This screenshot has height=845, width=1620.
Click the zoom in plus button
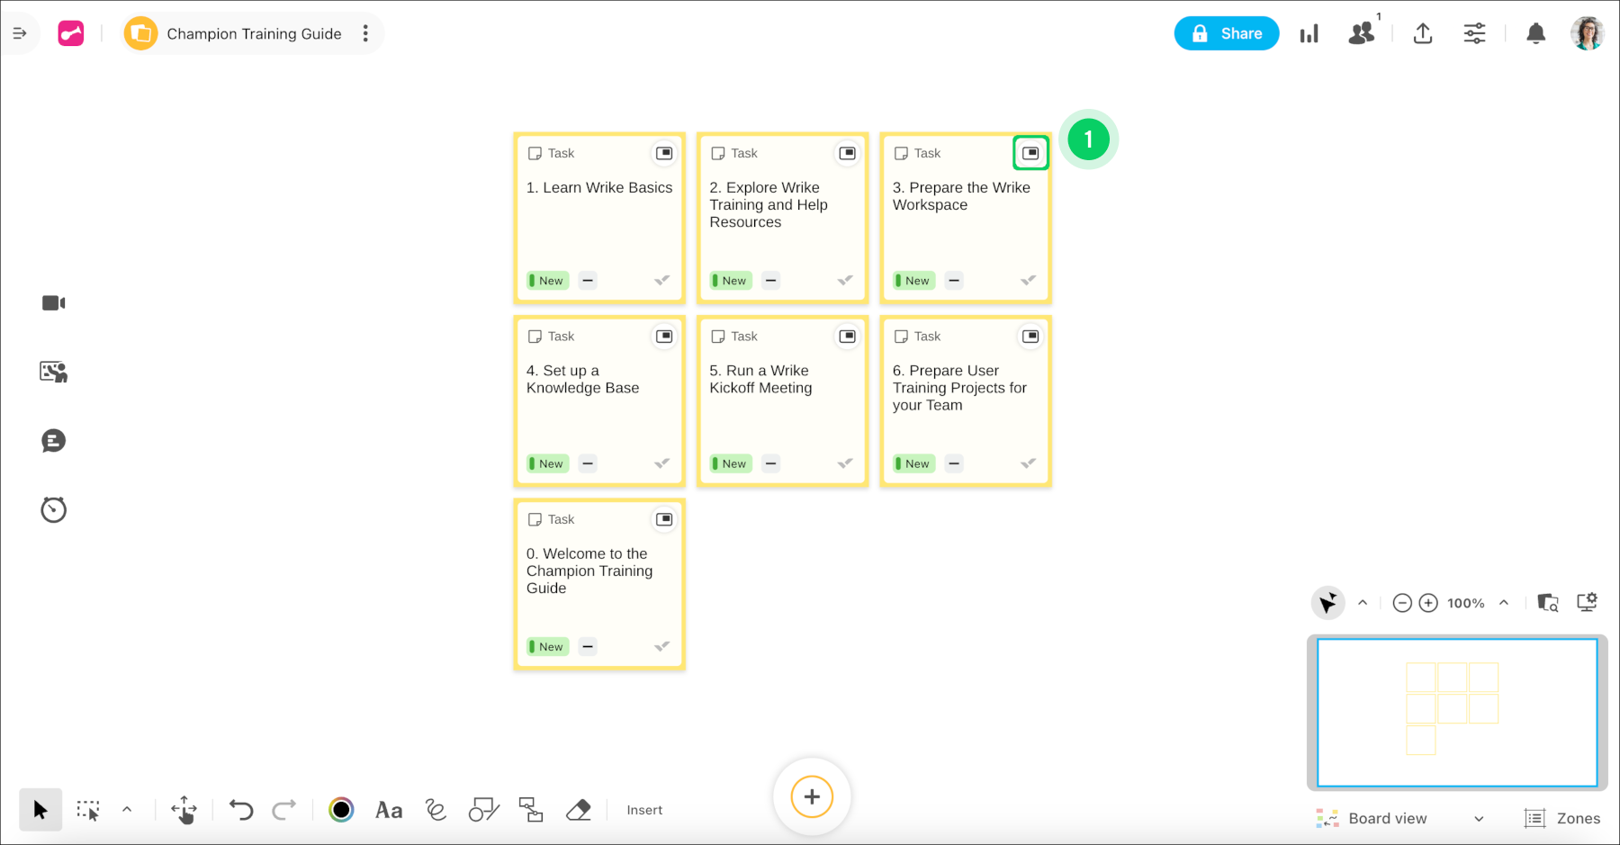tap(1428, 603)
